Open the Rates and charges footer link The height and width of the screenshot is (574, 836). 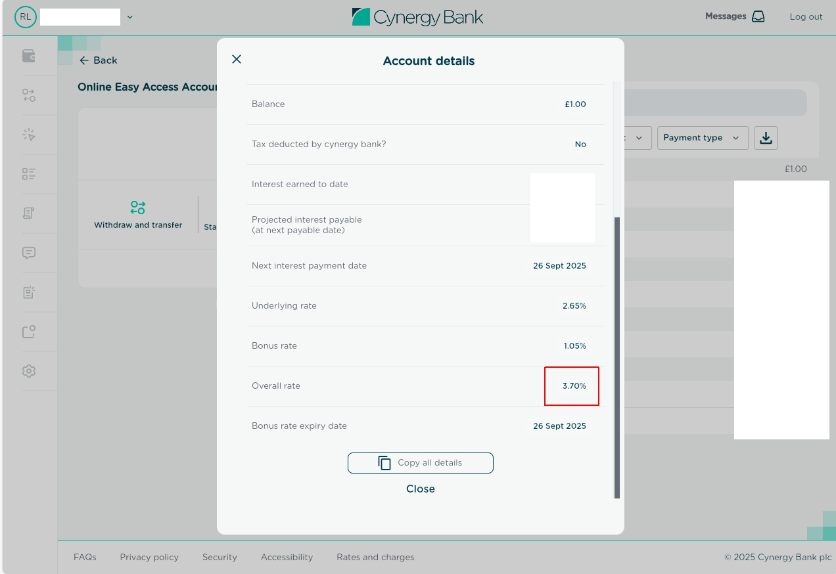[x=375, y=557]
